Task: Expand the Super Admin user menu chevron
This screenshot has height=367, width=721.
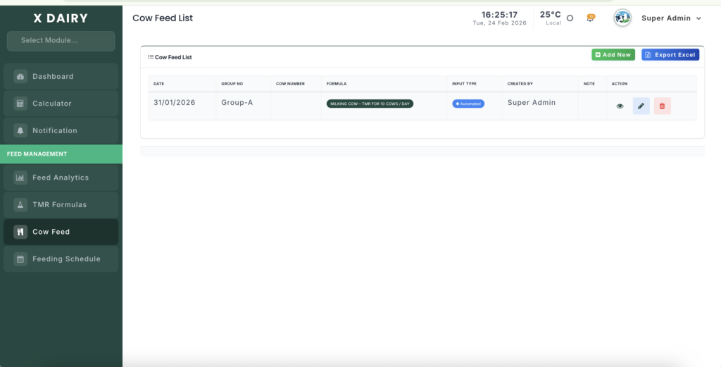Action: click(x=698, y=19)
